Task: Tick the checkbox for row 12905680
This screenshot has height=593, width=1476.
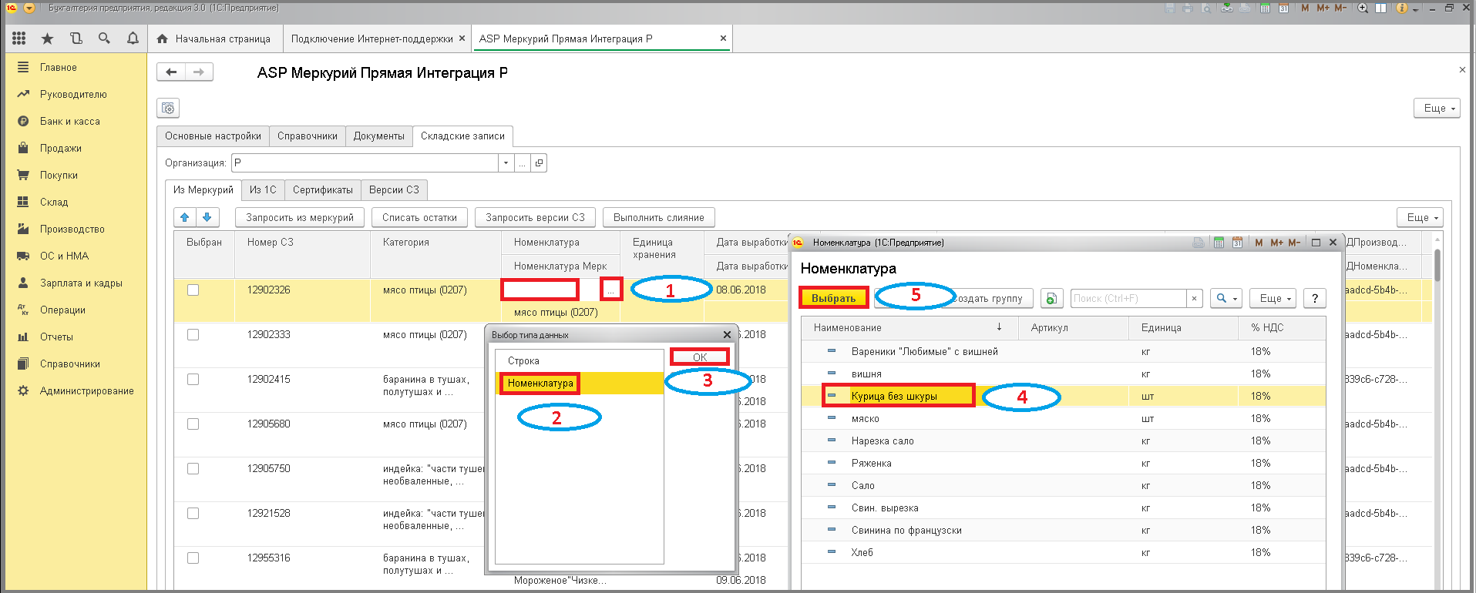Action: (193, 424)
